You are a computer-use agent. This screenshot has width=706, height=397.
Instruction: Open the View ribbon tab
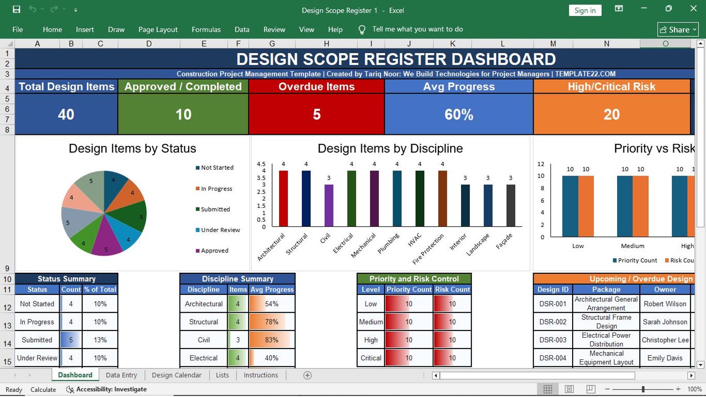[x=306, y=30]
